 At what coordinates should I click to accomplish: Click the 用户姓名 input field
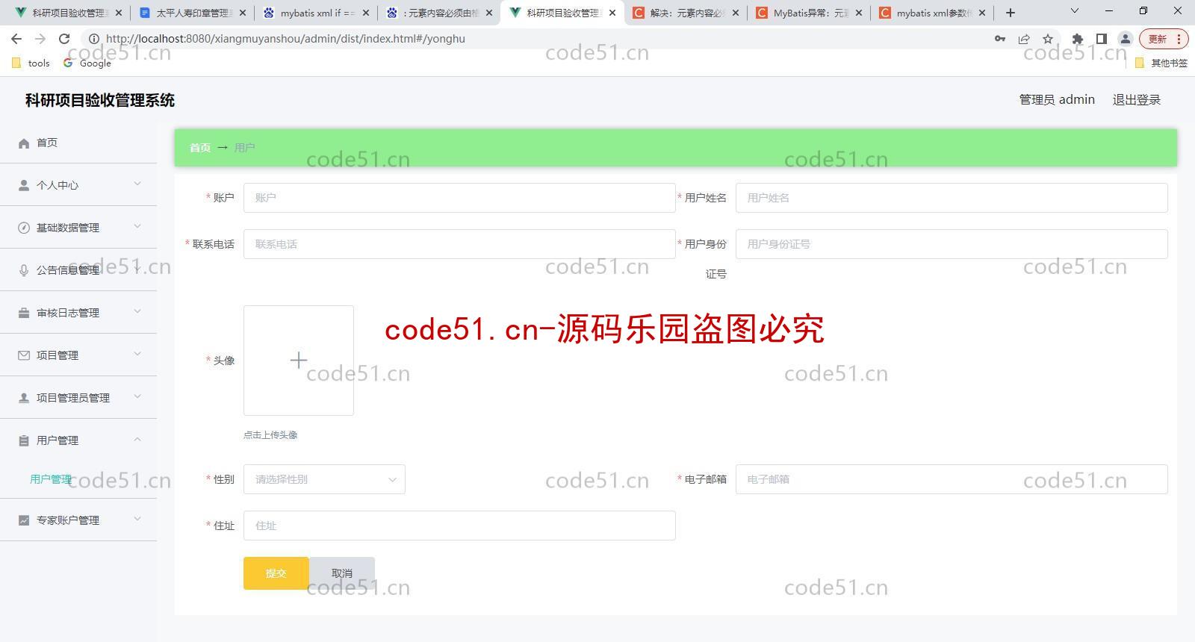click(952, 198)
